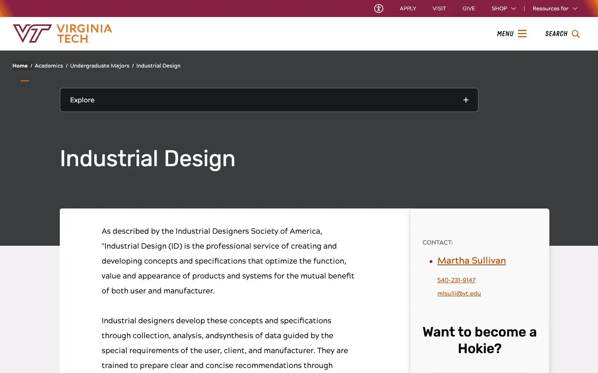
Task: Open the hamburger menu icon
Action: pos(522,34)
